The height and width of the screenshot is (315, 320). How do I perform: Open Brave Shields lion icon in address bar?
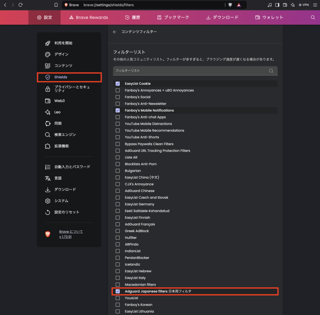[230, 5]
